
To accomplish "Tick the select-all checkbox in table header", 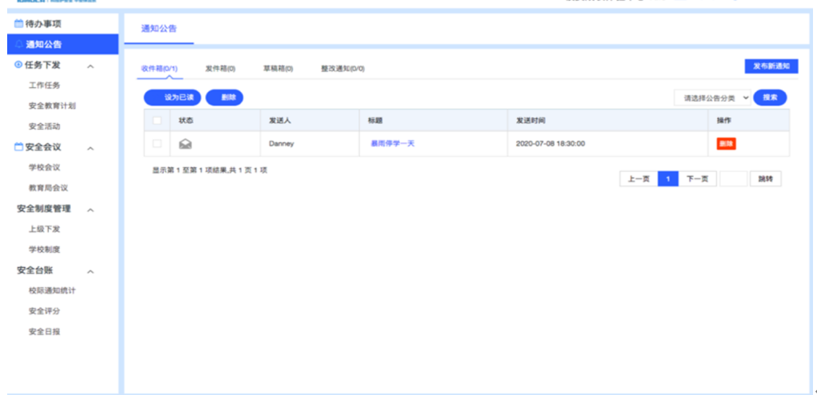I will tap(157, 121).
